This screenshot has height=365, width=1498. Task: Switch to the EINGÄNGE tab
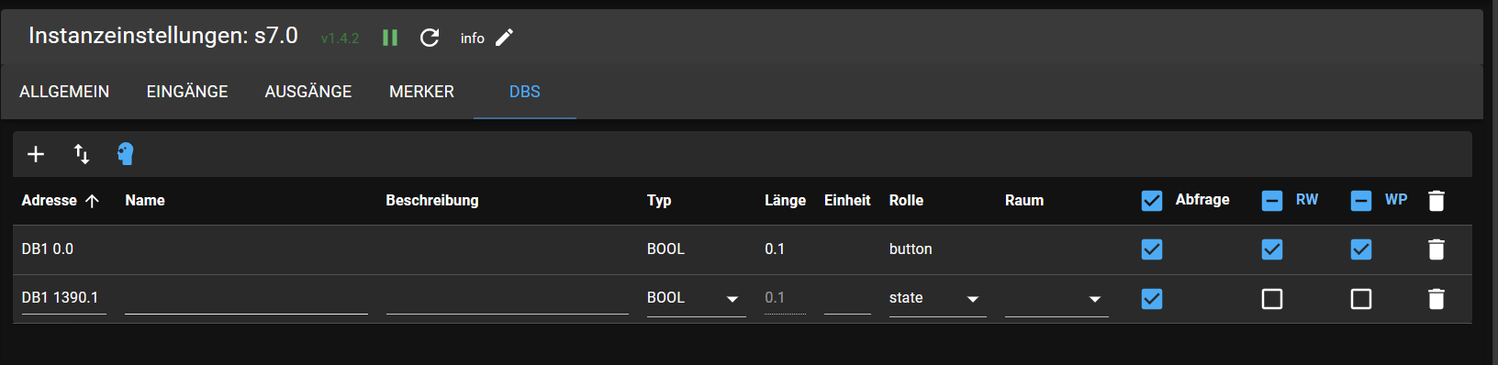(x=187, y=92)
